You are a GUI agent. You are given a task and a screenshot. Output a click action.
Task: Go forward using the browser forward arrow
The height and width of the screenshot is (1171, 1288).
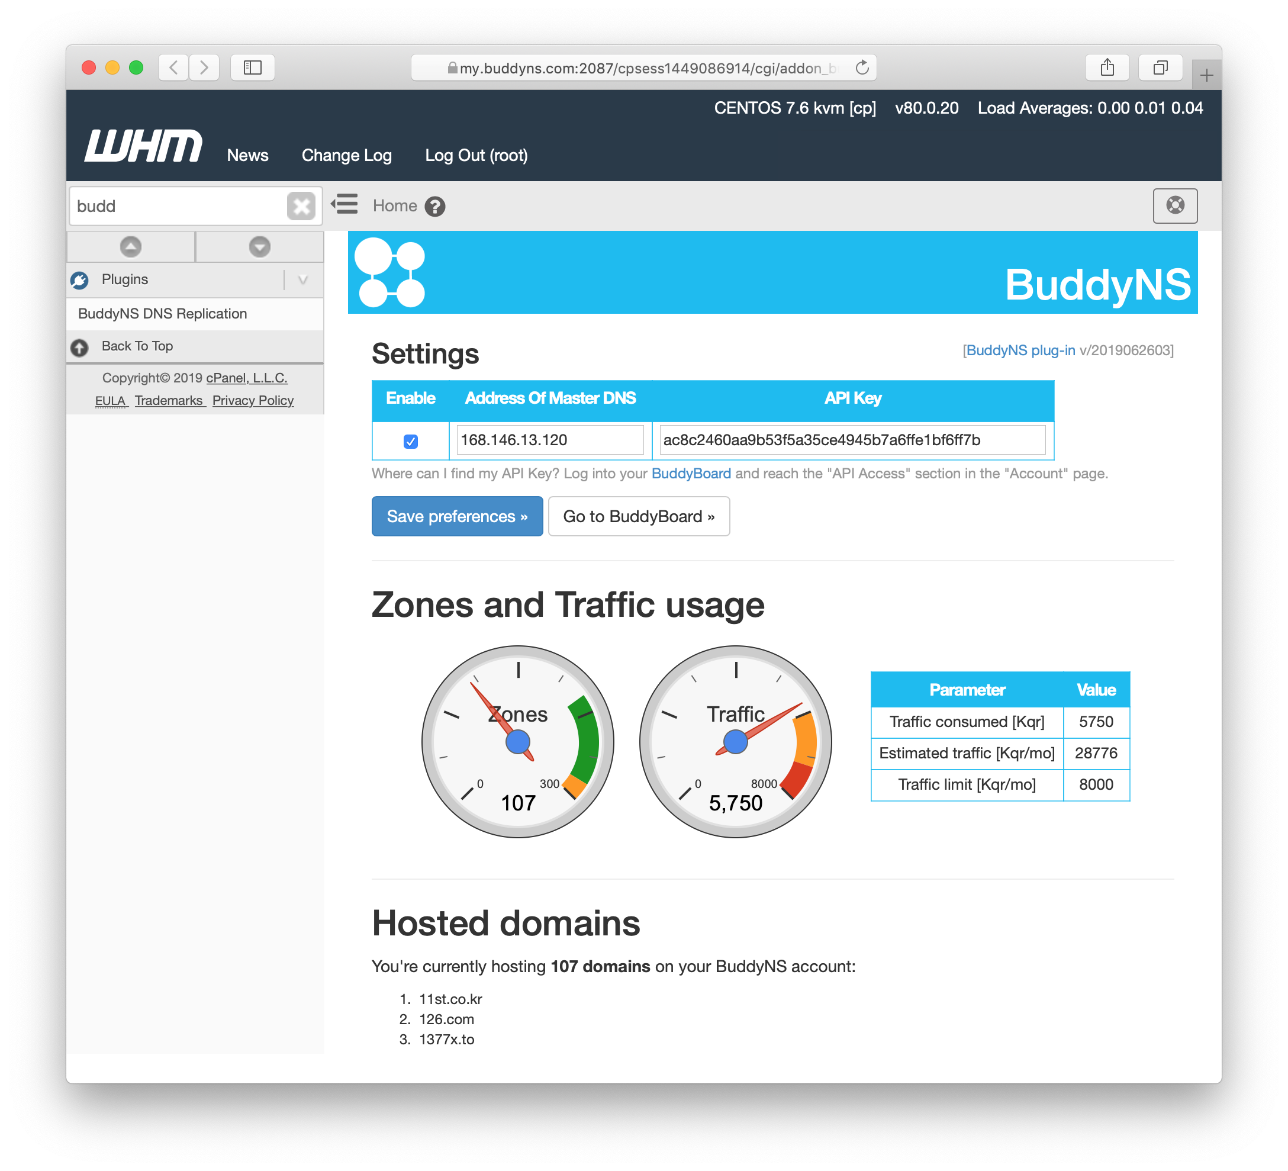(204, 67)
